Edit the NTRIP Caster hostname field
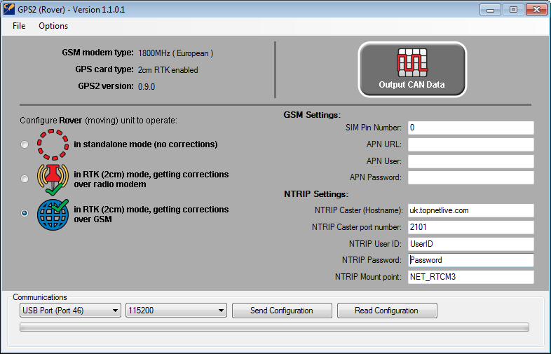This screenshot has height=354, width=551. click(470, 210)
